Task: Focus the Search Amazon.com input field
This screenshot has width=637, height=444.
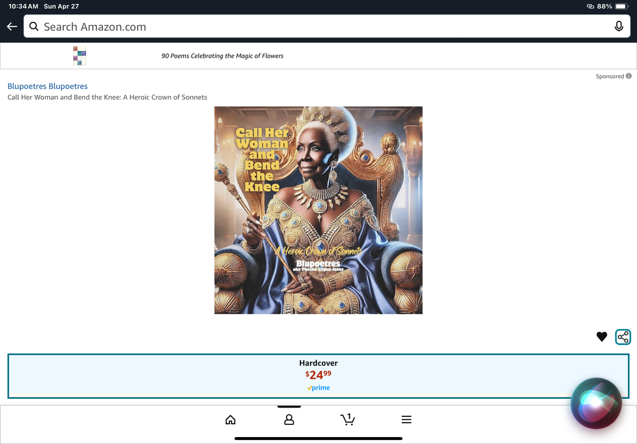Action: [318, 27]
